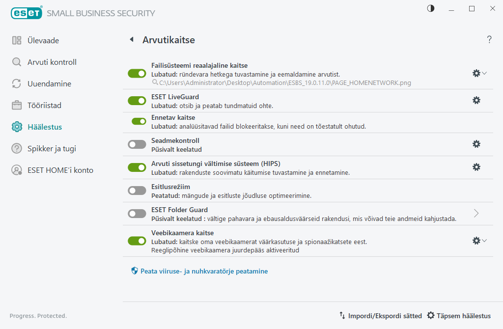Open HIPS gear settings icon
Image resolution: width=503 pixels, height=329 pixels.
pos(476,167)
